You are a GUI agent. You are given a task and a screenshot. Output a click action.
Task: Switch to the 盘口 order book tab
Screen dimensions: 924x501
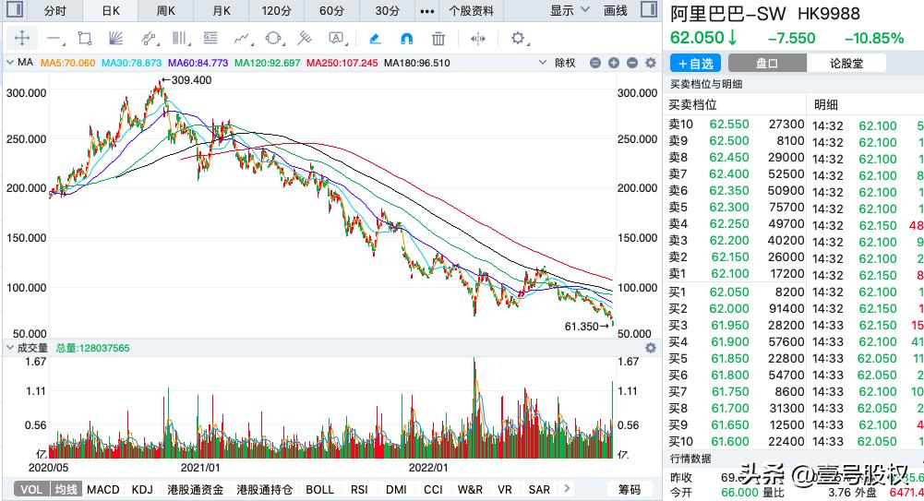[x=767, y=63]
